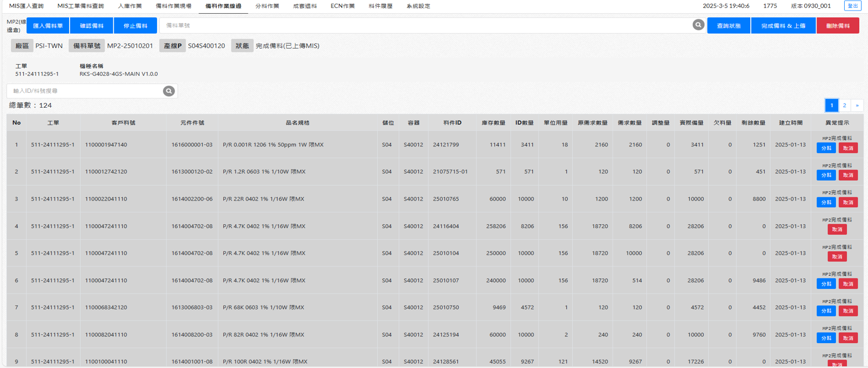Click the 匯入備料單 button

pyautogui.click(x=48, y=25)
